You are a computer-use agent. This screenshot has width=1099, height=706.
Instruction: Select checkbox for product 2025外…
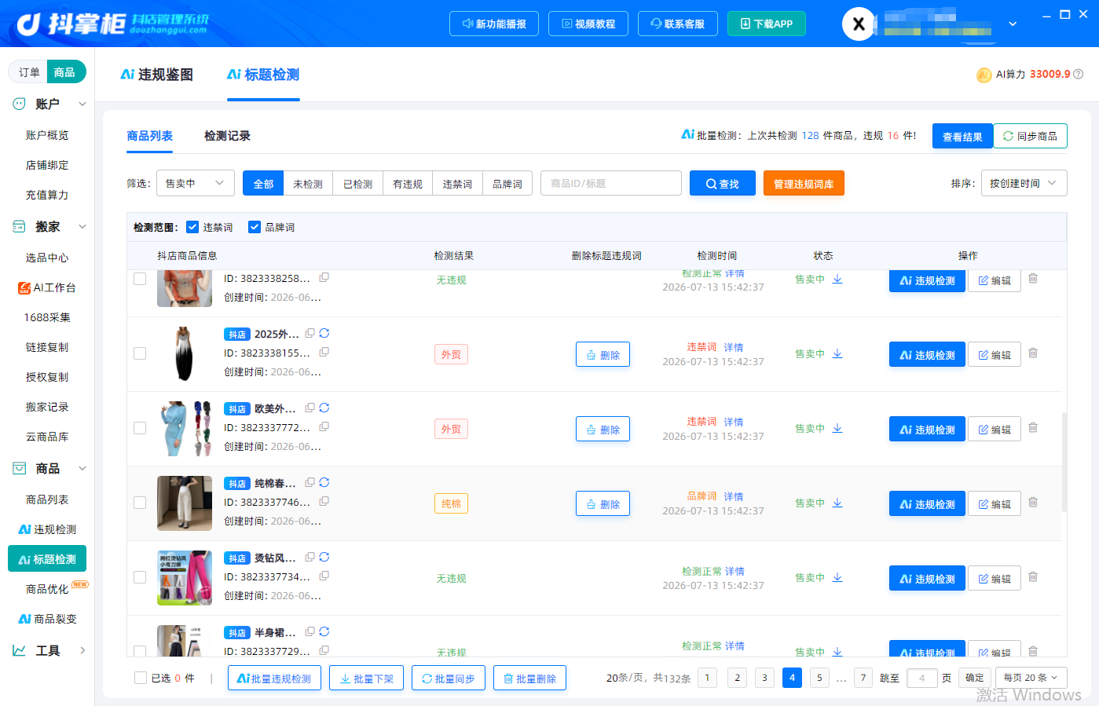click(140, 353)
